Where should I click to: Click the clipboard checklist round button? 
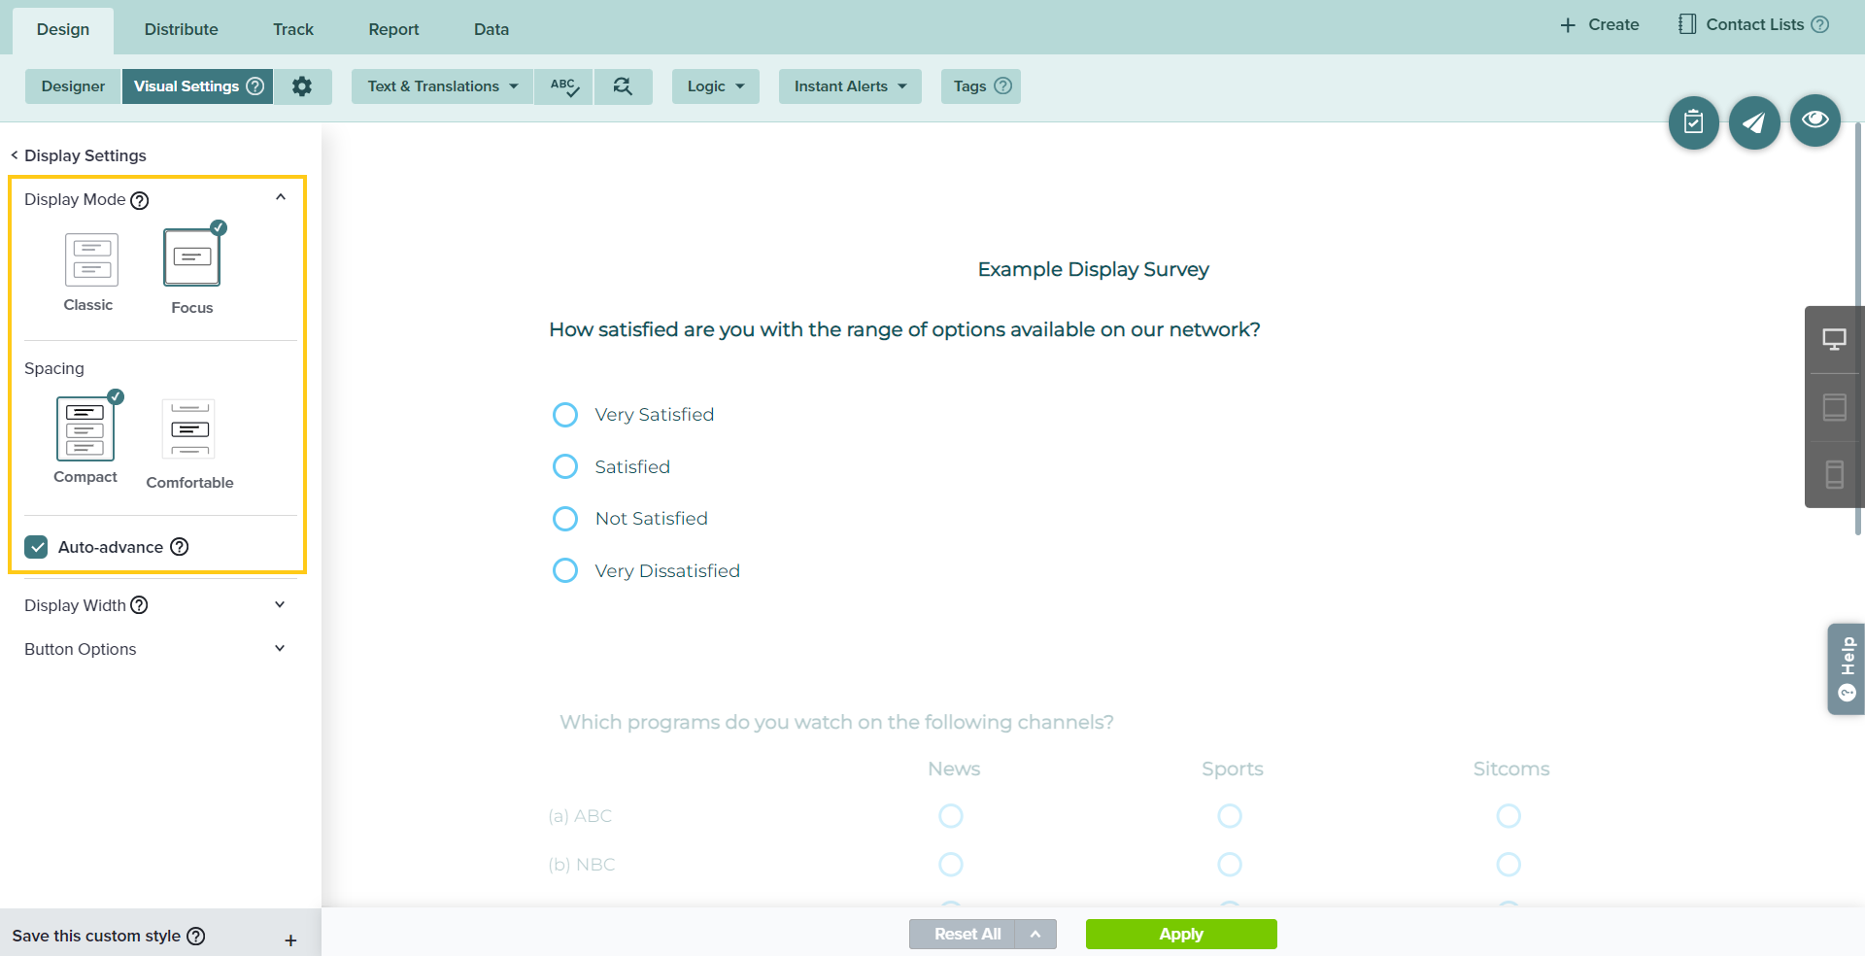(1693, 122)
